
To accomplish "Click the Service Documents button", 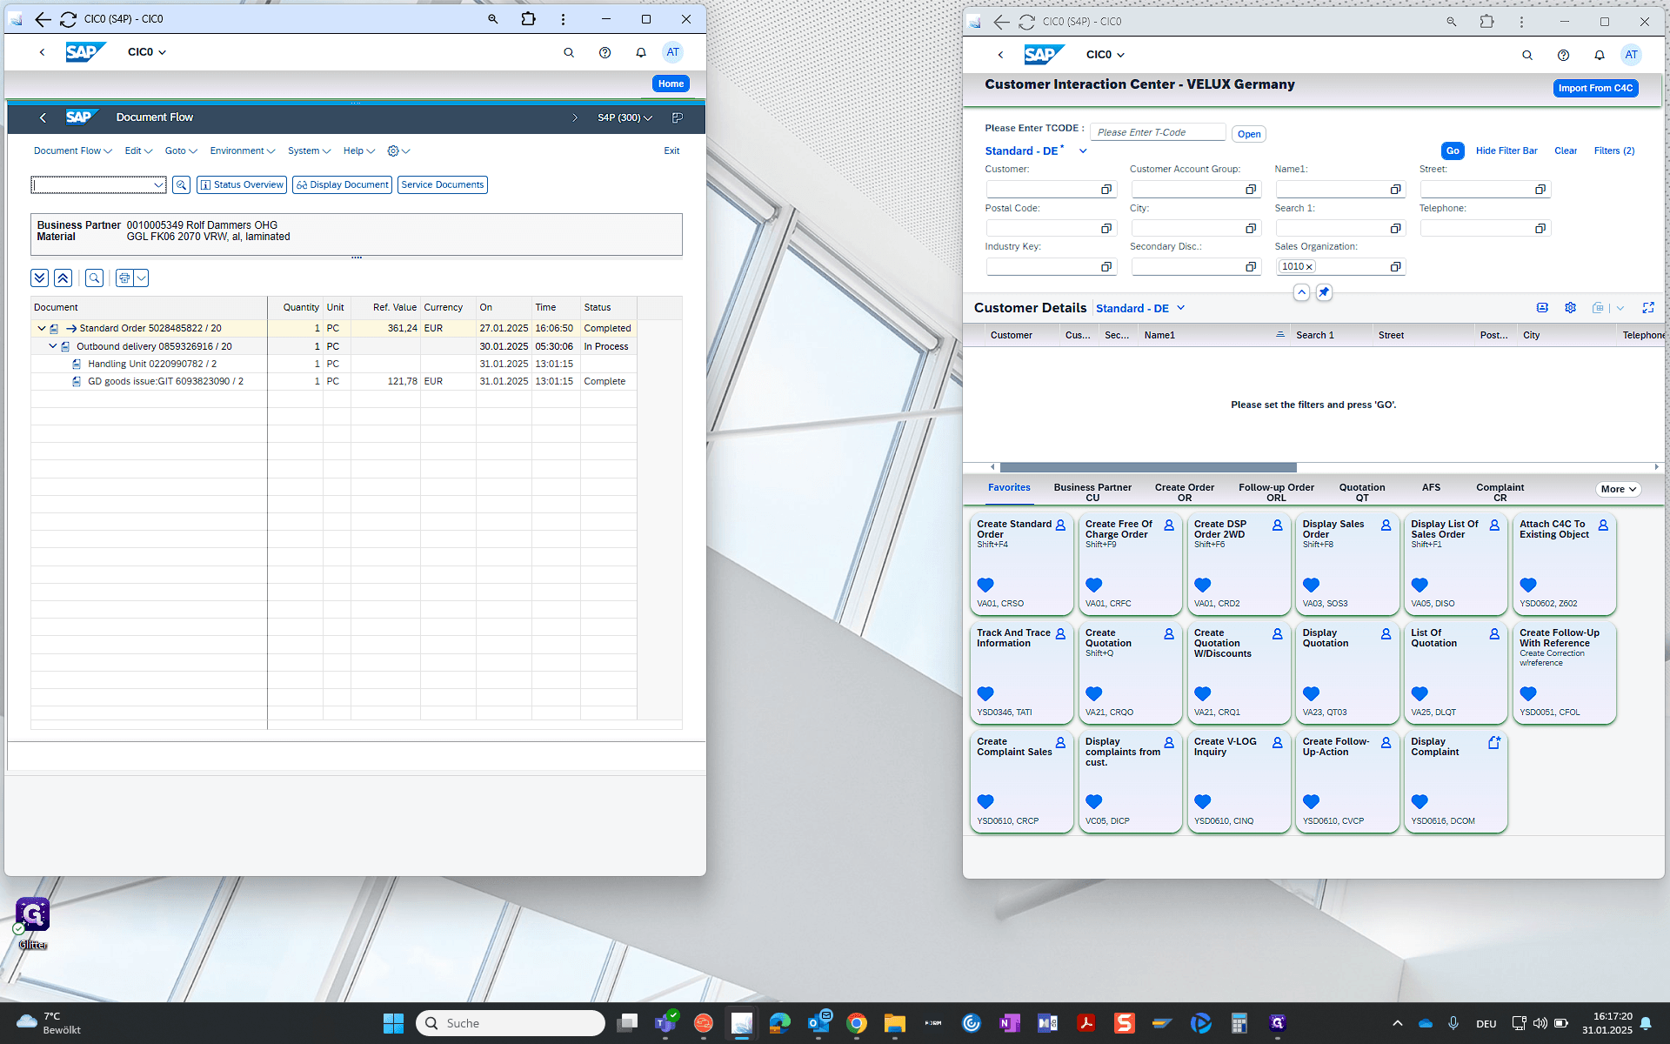I will click(x=443, y=185).
